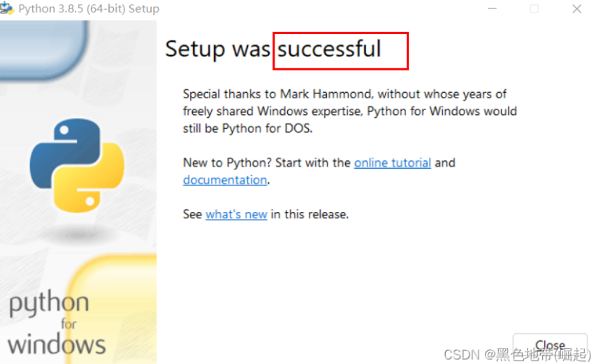Click the "in this release" text
This screenshot has height=364, width=596.
[x=310, y=214]
